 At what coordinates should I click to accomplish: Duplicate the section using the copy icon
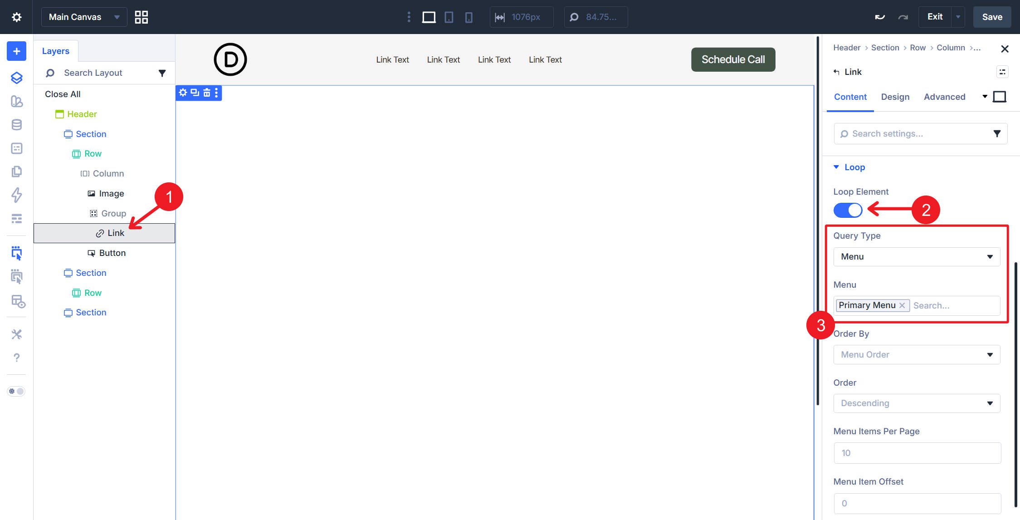(195, 93)
